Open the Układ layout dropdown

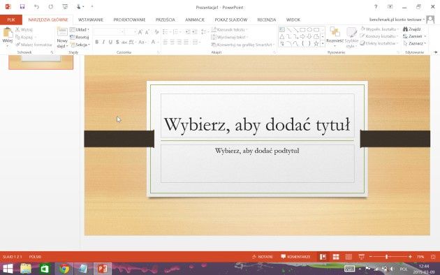point(80,29)
